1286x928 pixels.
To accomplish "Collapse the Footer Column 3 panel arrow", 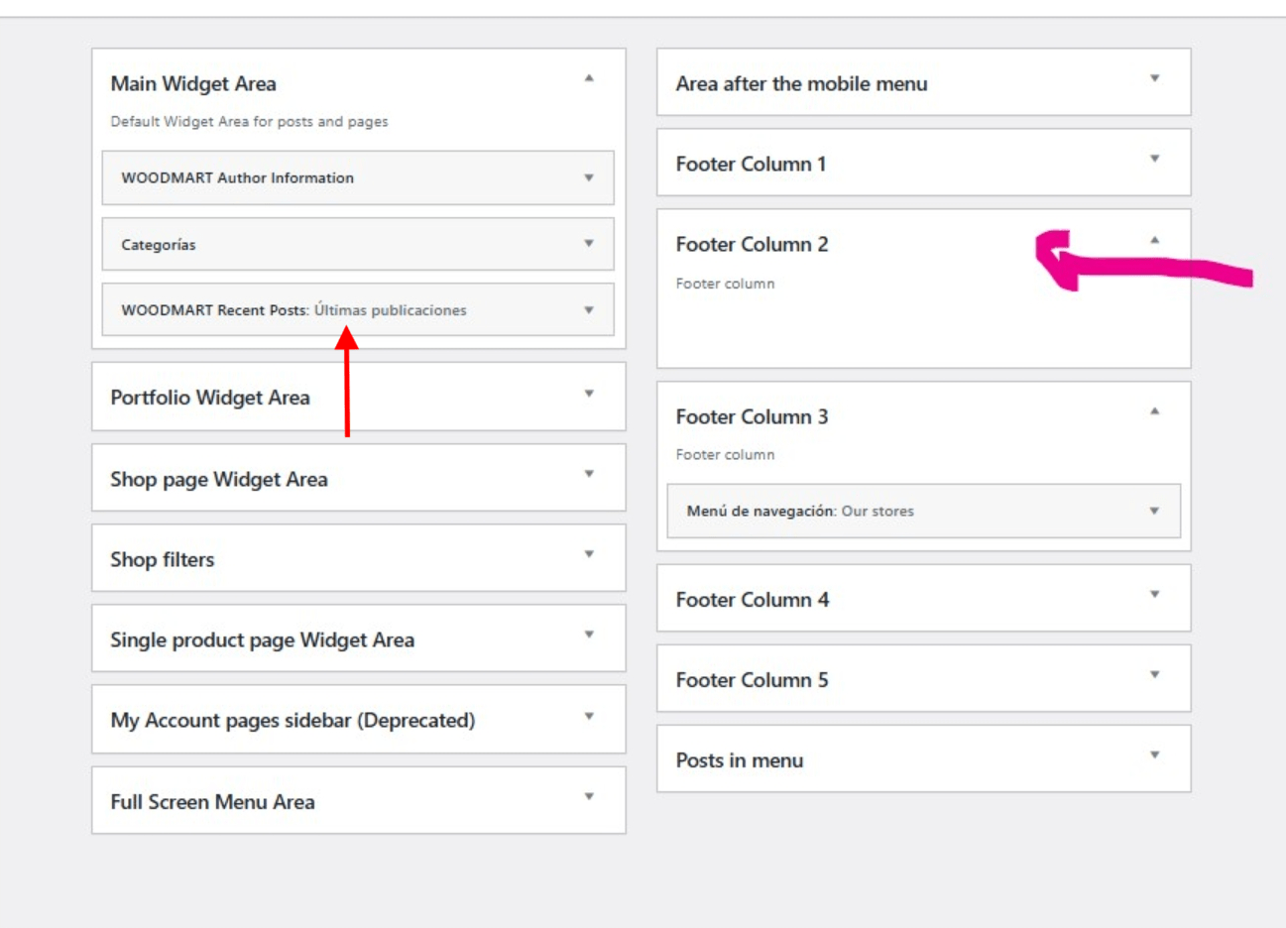I will click(x=1154, y=411).
